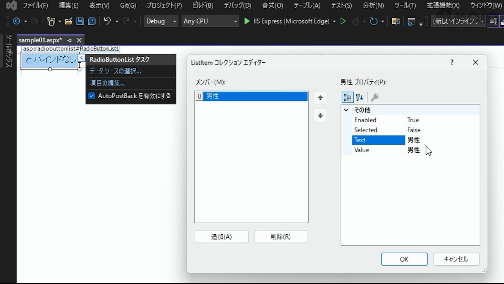
Task: Click the highlighted style application icon in the toolbar
Action: [493, 21]
